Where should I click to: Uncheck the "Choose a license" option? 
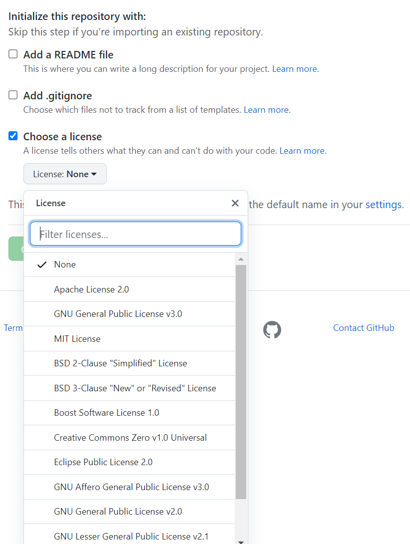click(x=12, y=136)
